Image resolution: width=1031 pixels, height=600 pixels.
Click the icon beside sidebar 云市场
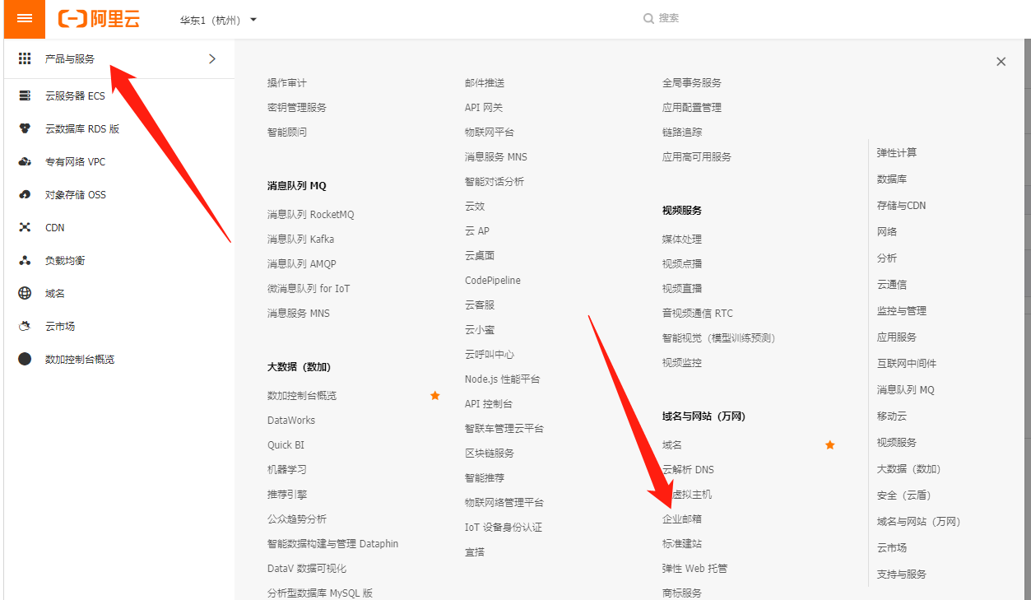pos(25,327)
